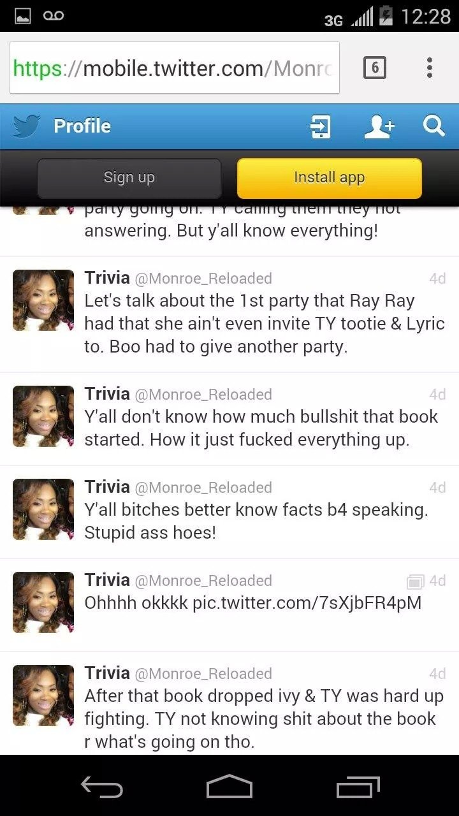Tap Trivia name on the 'book dropped' tweet
The image size is (459, 816).
(107, 673)
